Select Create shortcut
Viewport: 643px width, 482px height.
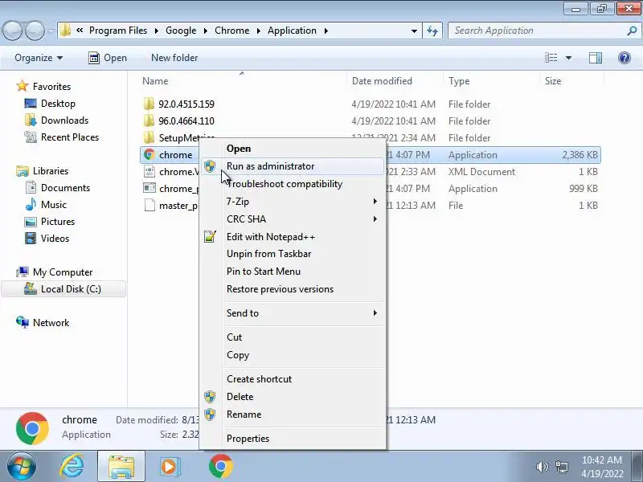click(293, 378)
